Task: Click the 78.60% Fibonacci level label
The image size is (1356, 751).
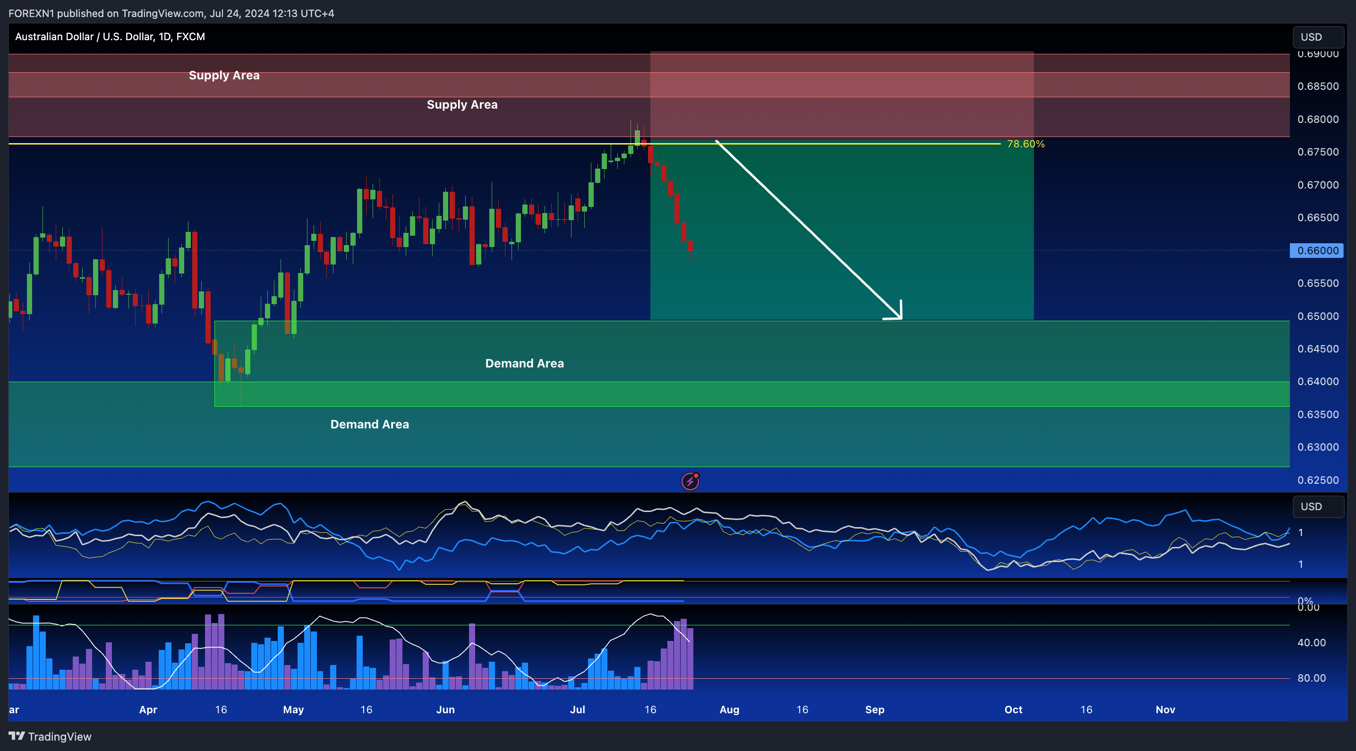Action: 1025,144
